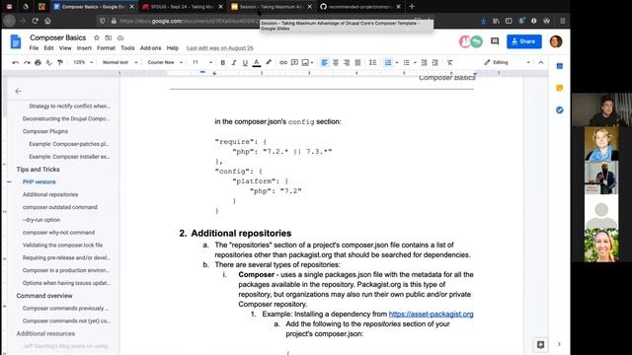This screenshot has height=355, width=632.
Task: Toggle italic formatting
Action: click(x=234, y=62)
